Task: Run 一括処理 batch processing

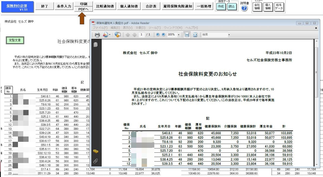Action: (x=204, y=6)
